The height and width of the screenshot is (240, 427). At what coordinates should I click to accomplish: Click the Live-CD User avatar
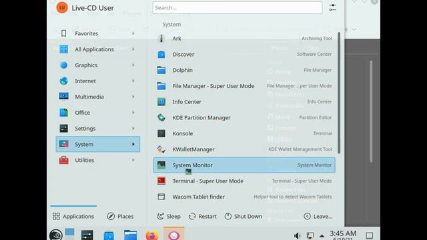pyautogui.click(x=62, y=7)
